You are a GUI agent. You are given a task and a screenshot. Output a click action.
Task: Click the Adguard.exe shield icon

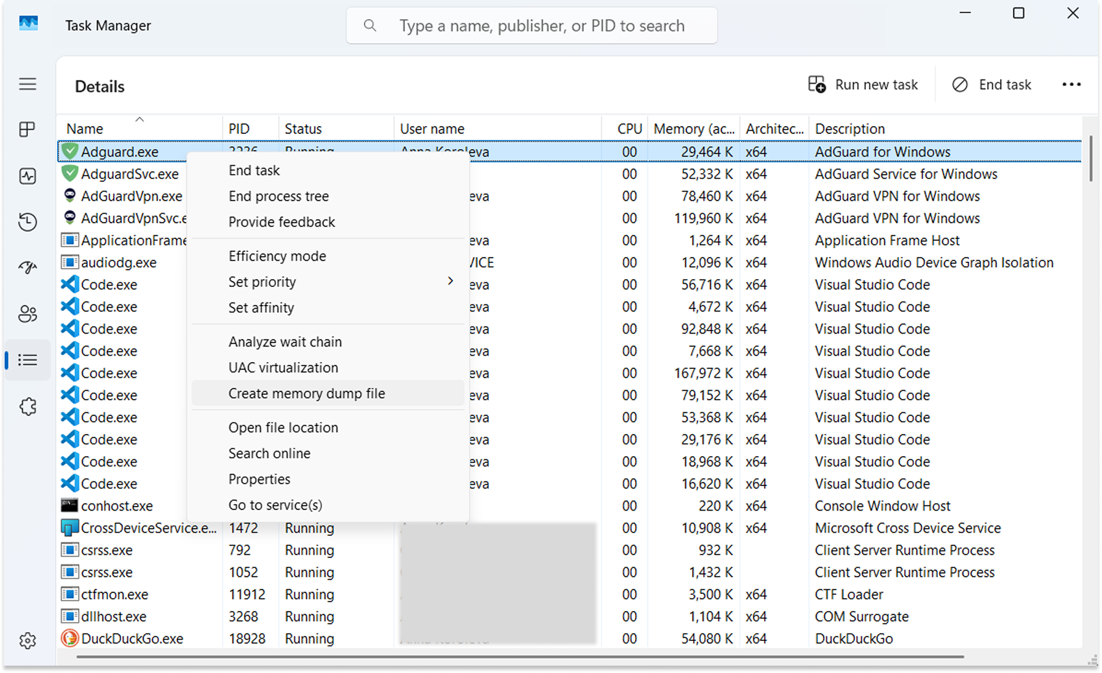(x=70, y=151)
